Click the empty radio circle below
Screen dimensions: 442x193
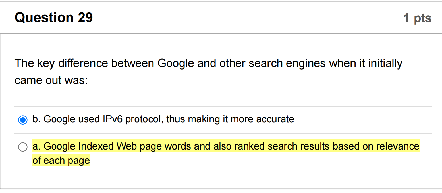pyautogui.click(x=23, y=147)
